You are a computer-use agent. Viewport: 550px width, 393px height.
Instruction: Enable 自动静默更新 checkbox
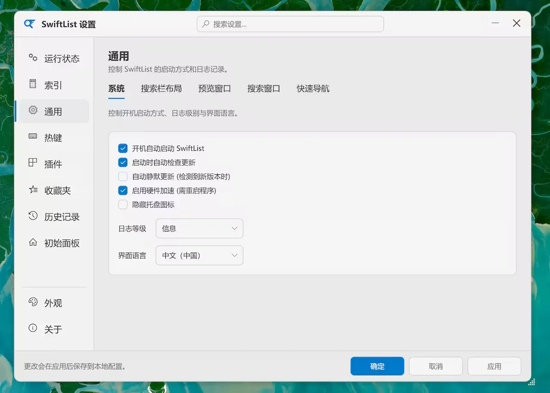point(123,177)
